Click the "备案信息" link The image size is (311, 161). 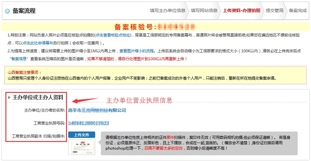coord(19,59)
